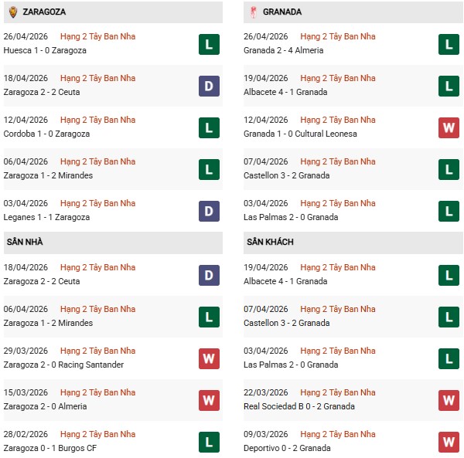Select the GRANADA section header
Image resolution: width=464 pixels, height=458 pixels.
coord(282,12)
